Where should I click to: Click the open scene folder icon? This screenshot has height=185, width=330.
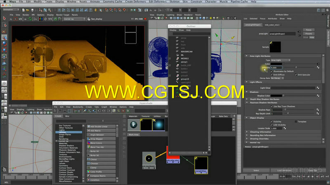[x=28, y=10]
